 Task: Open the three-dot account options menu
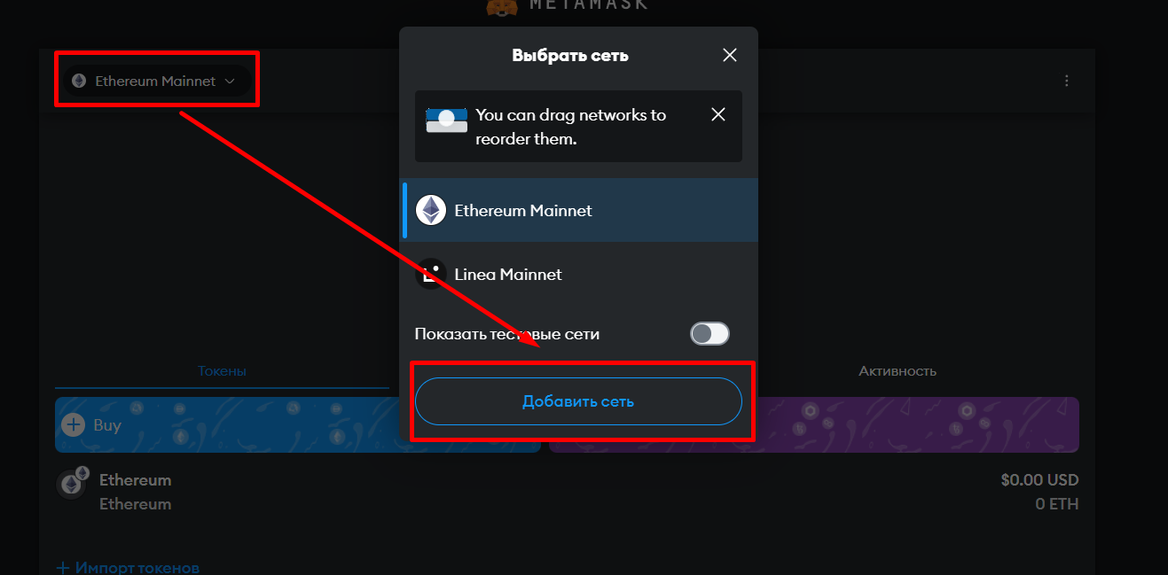coord(1066,81)
